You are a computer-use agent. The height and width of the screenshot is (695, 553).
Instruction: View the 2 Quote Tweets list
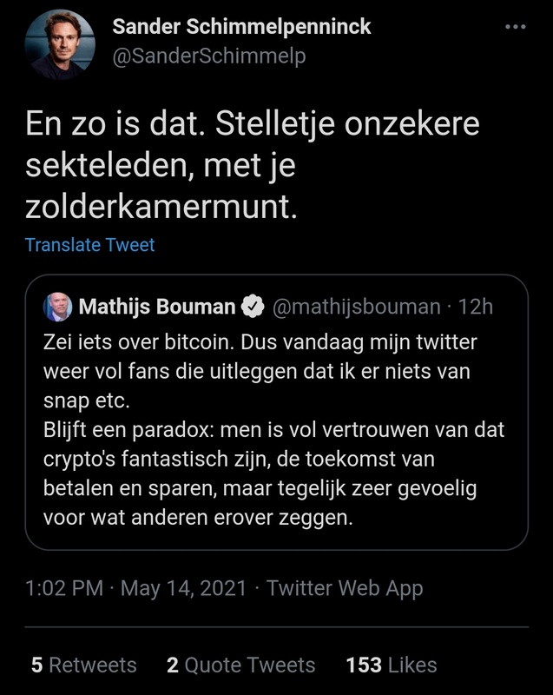(x=240, y=665)
